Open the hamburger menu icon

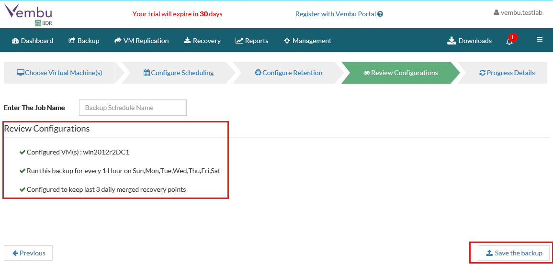click(540, 40)
